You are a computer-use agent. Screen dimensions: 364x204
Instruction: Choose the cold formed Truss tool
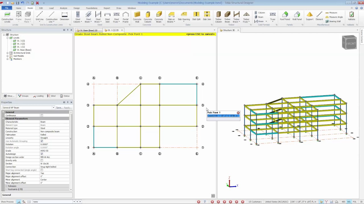point(273,16)
